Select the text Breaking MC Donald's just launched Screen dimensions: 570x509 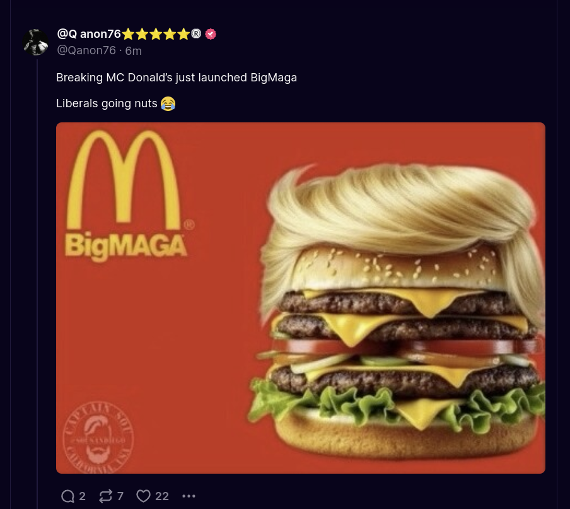tap(151, 78)
